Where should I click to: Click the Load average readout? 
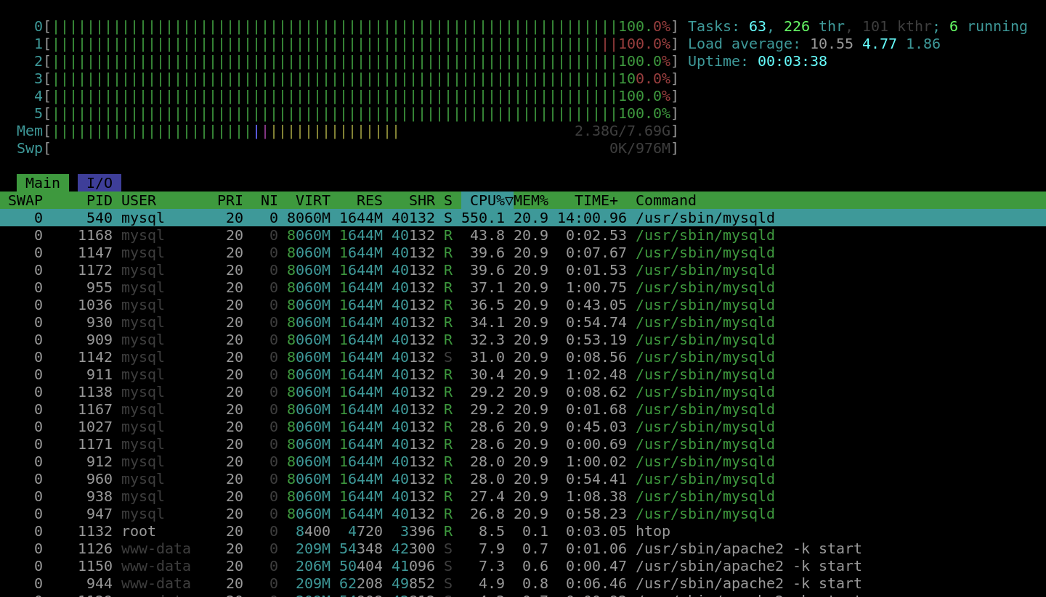point(814,44)
